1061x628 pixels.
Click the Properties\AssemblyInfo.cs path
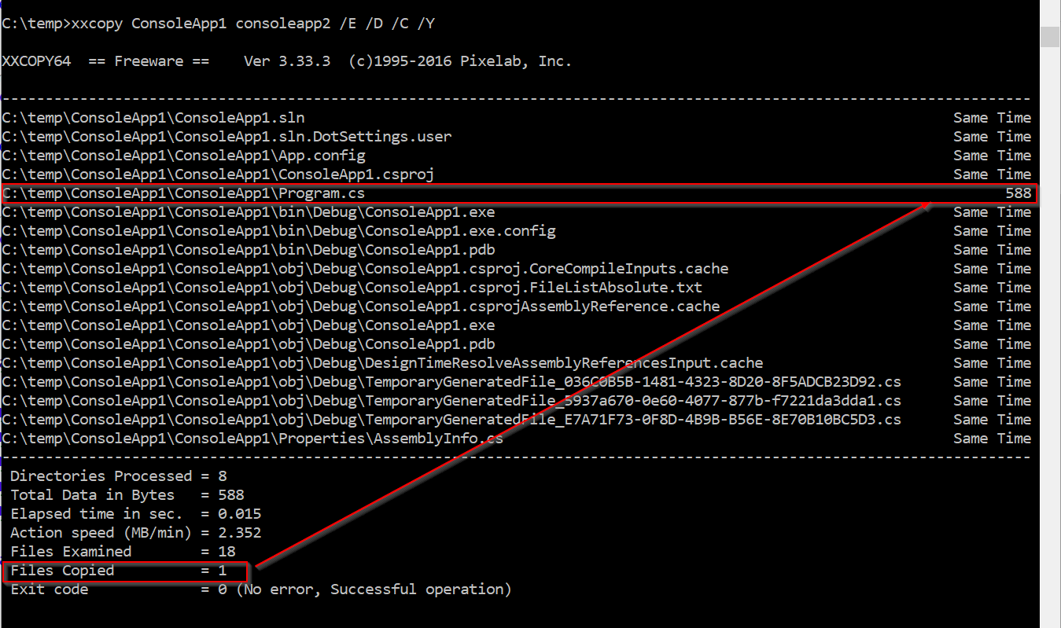tap(252, 439)
